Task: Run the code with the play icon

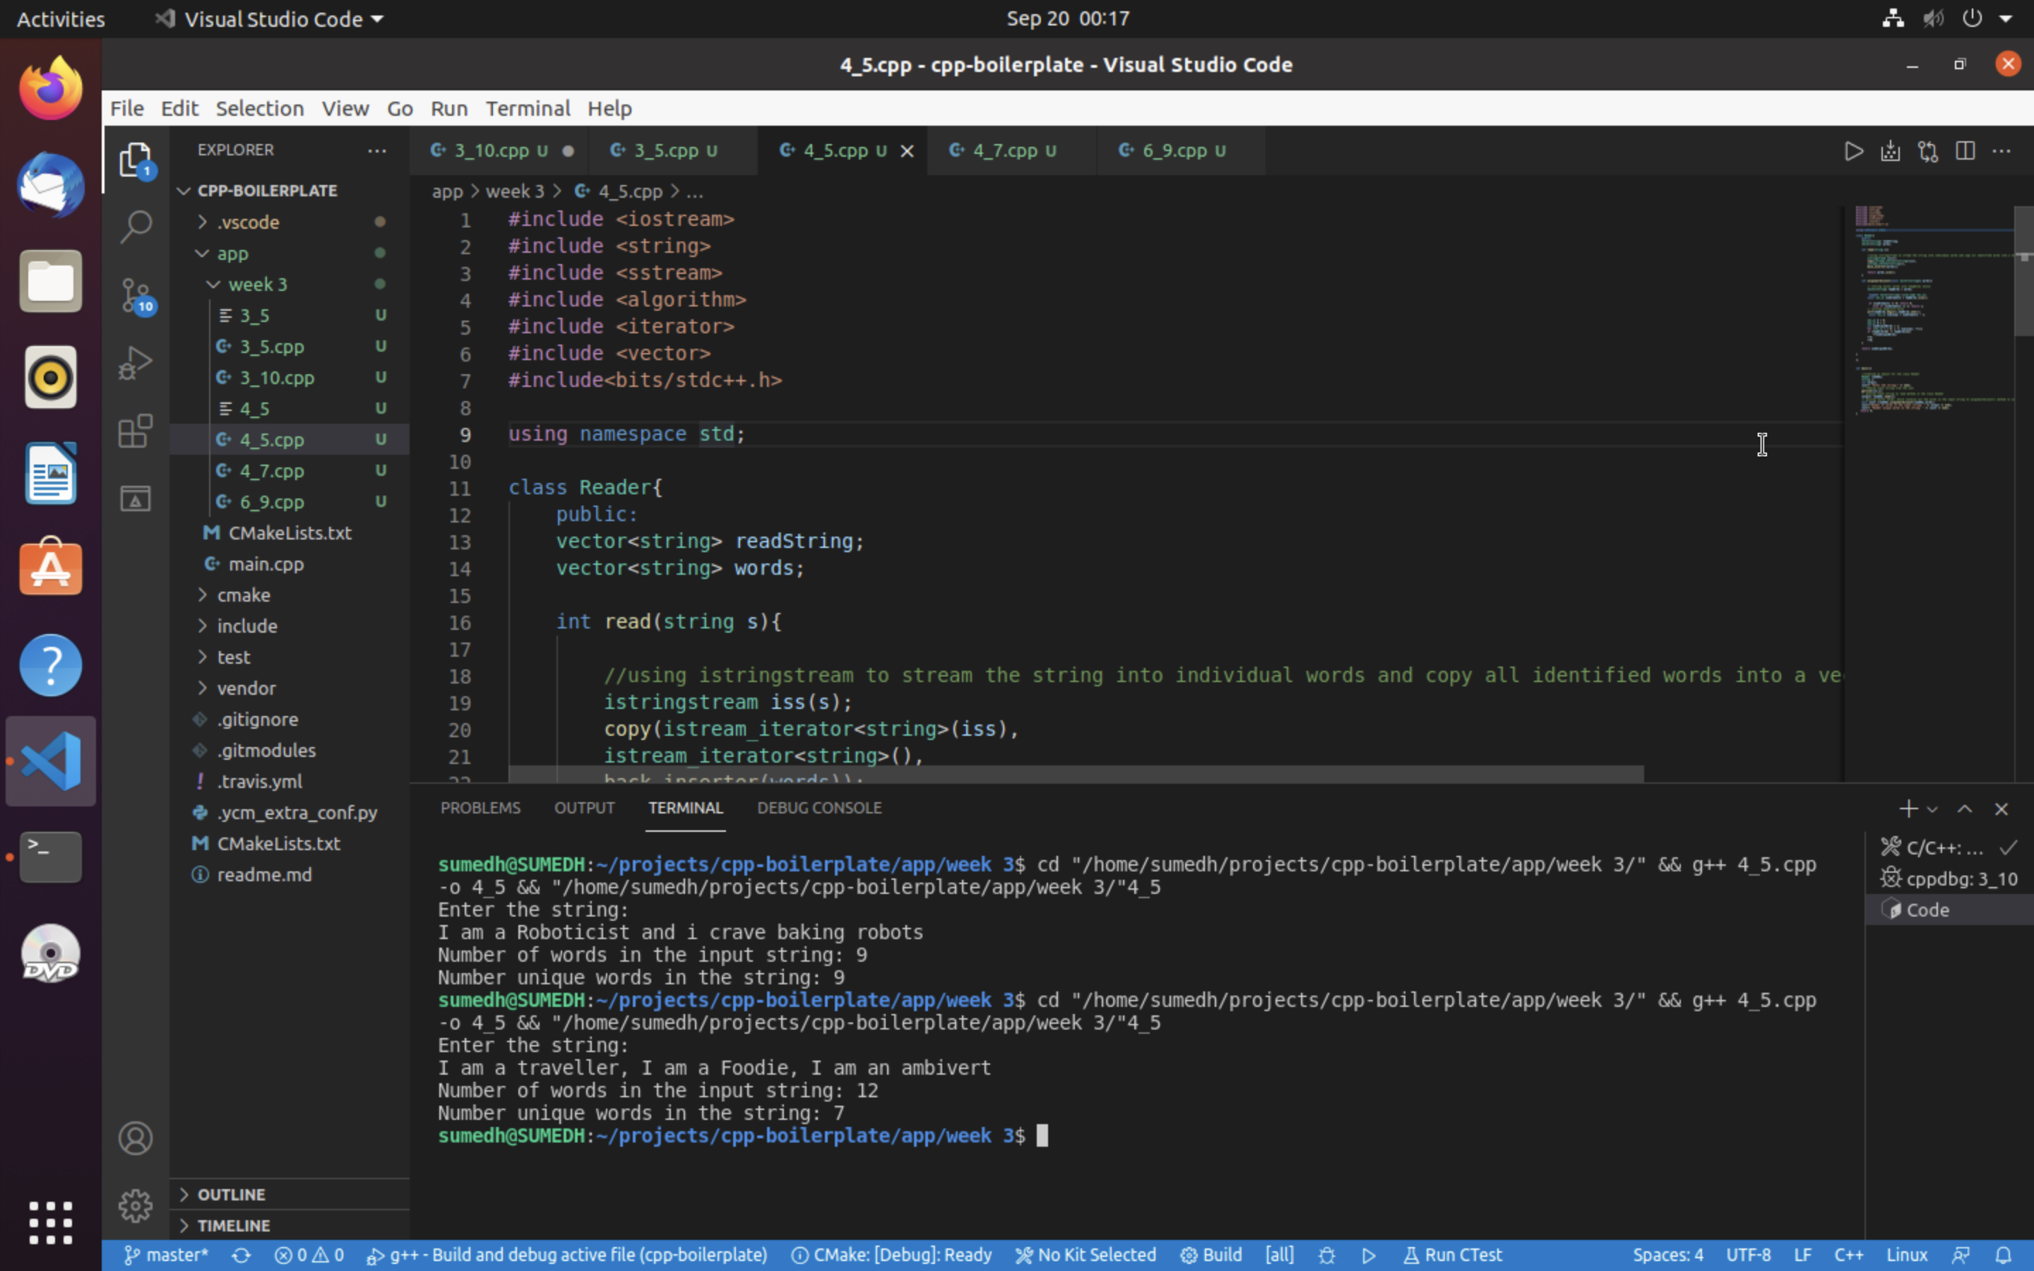Action: pos(1853,151)
